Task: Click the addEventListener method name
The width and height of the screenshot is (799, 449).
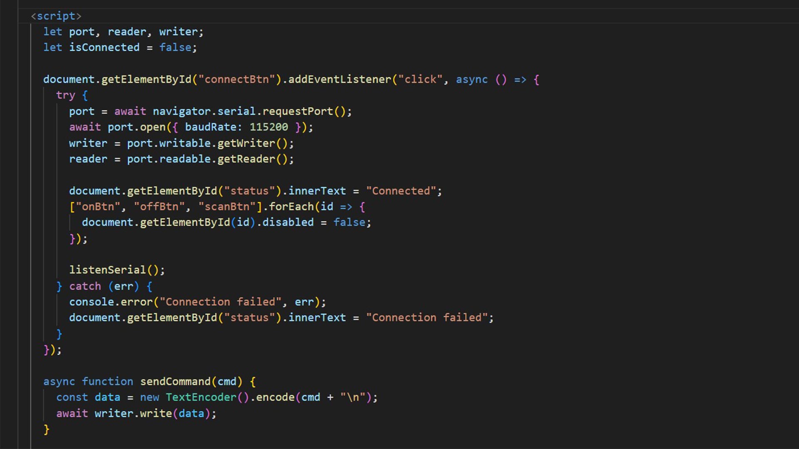Action: [340, 79]
